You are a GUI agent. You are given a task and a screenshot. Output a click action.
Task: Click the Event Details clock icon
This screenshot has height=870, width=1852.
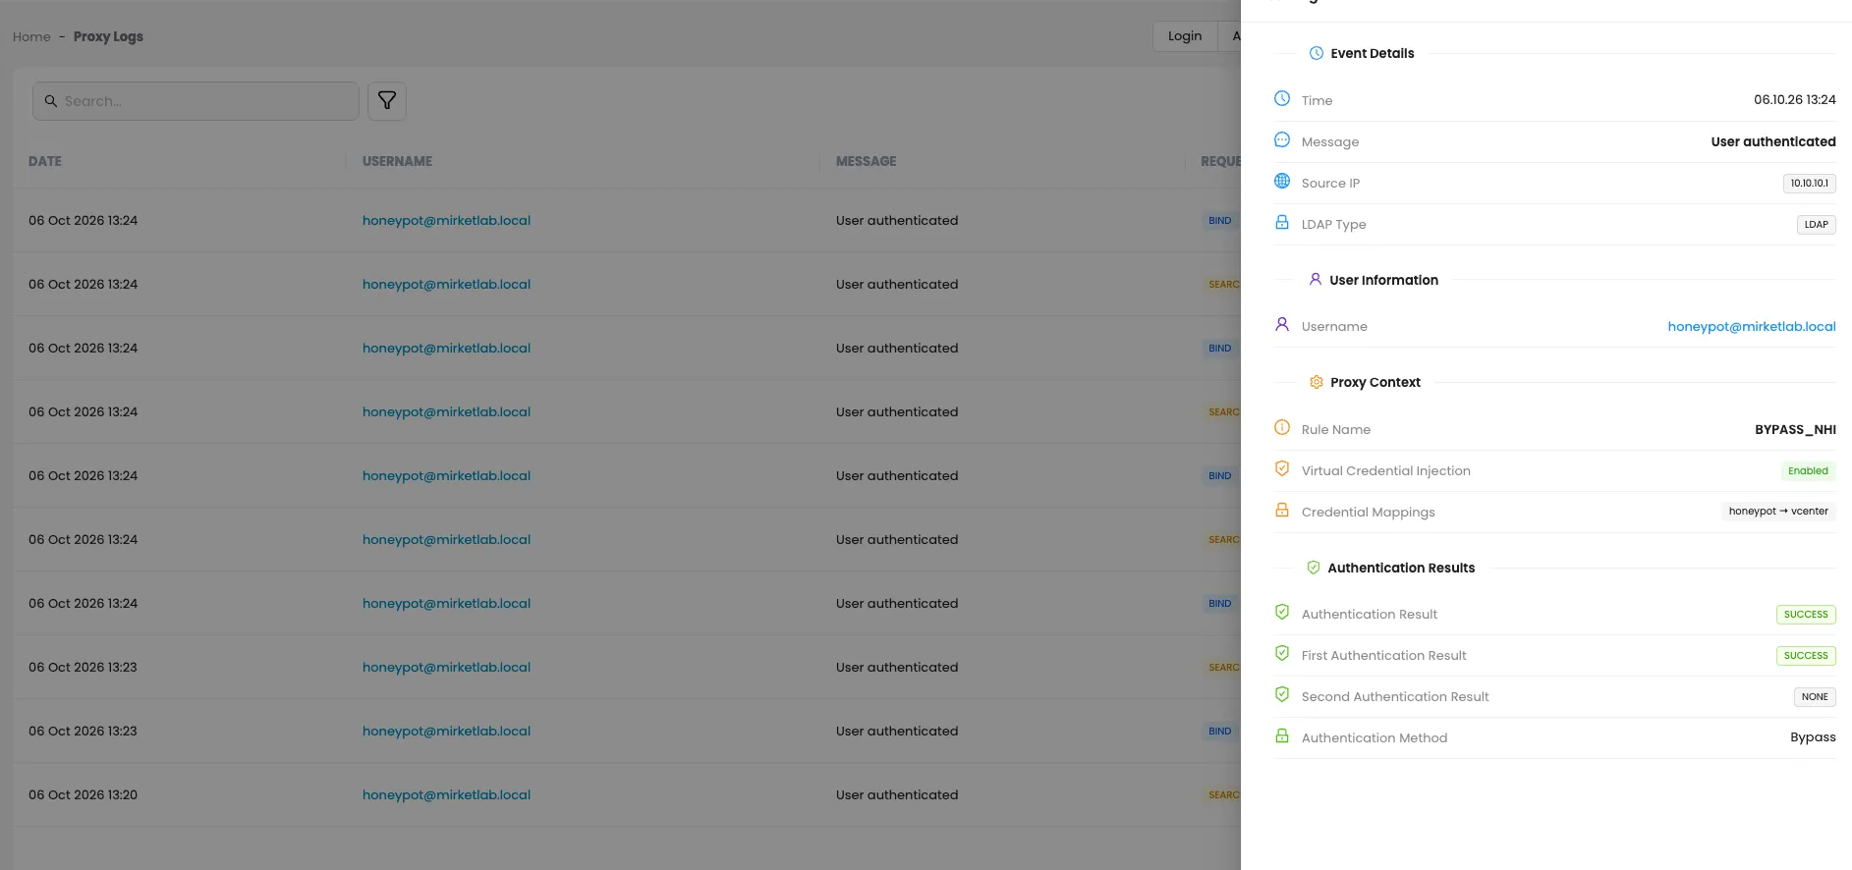[x=1317, y=53]
